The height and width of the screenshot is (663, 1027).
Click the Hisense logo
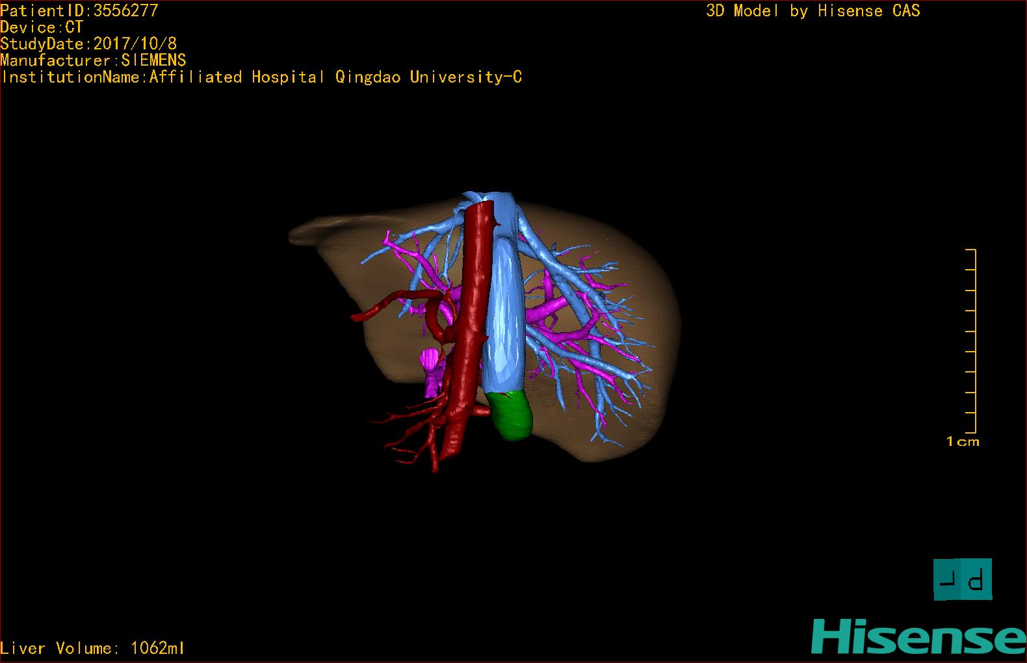tap(918, 637)
